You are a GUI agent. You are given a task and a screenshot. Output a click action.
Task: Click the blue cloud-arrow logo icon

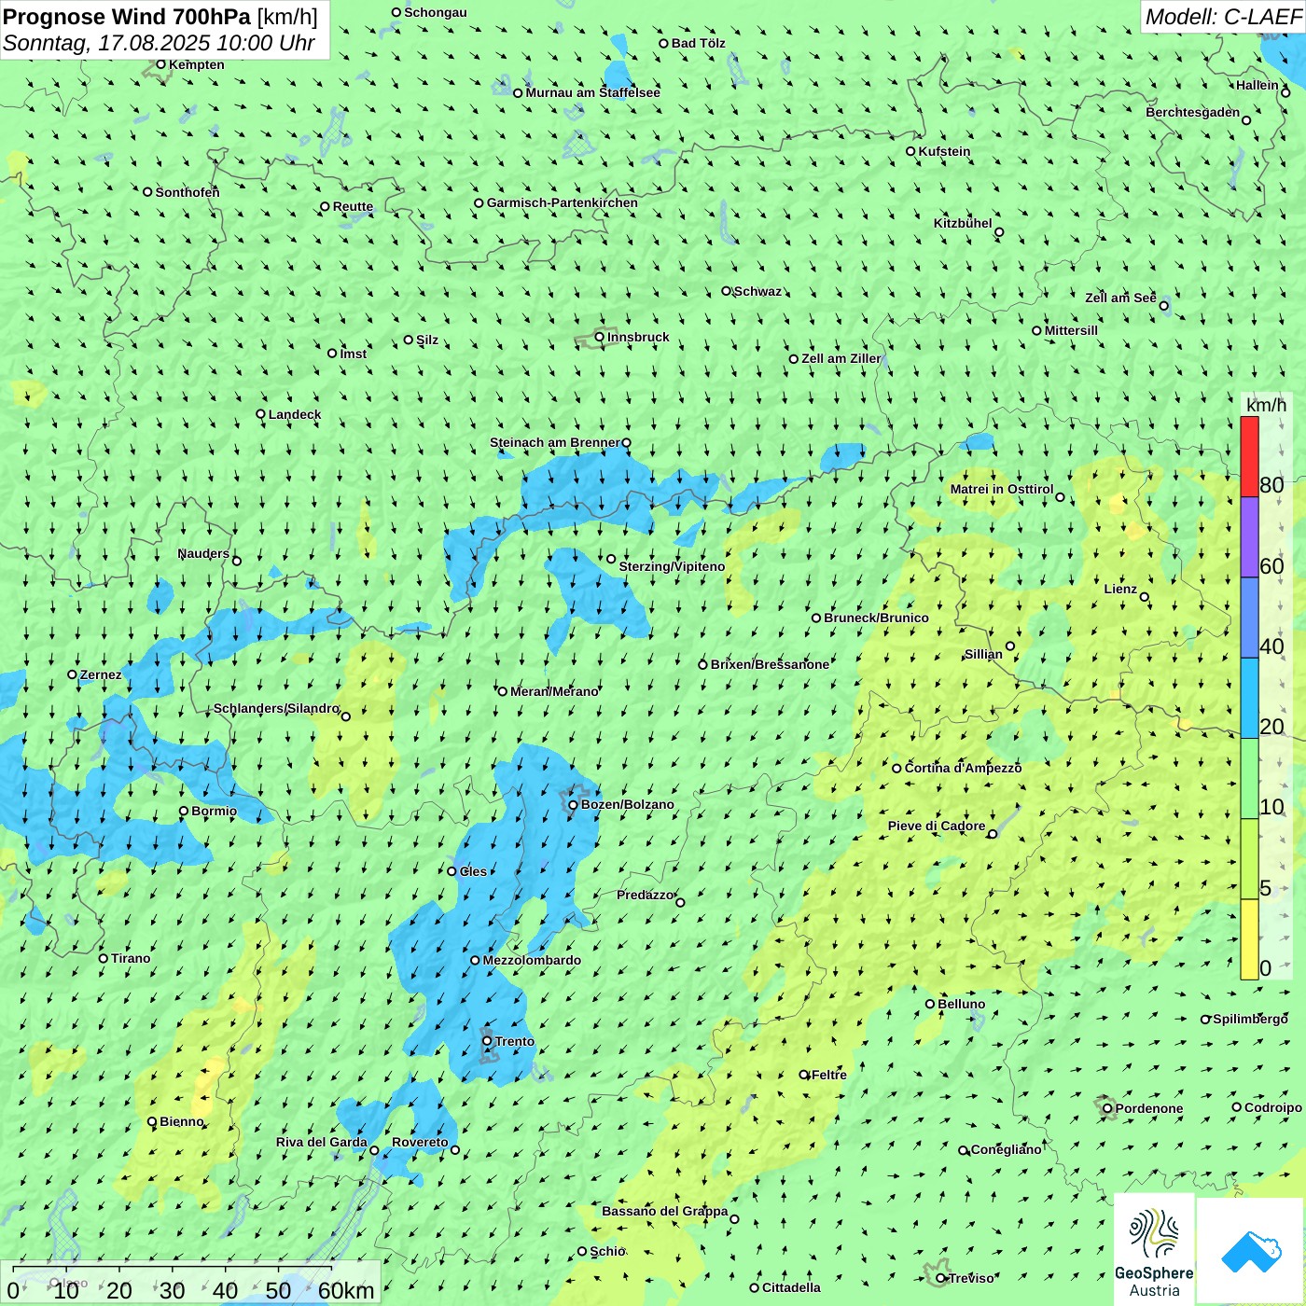tap(1251, 1252)
